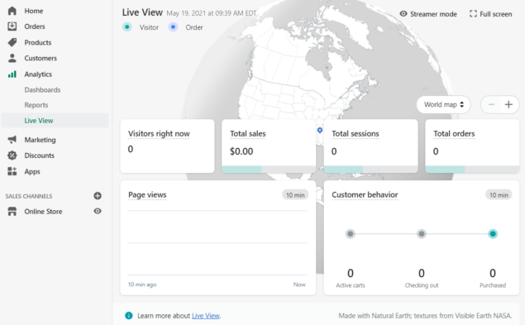Click the Visitor legend dot
This screenshot has width=525, height=325.
(126, 26)
